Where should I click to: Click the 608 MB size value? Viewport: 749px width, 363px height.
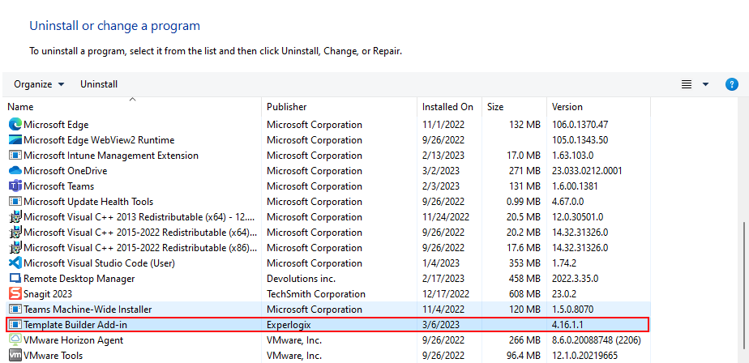click(x=524, y=294)
